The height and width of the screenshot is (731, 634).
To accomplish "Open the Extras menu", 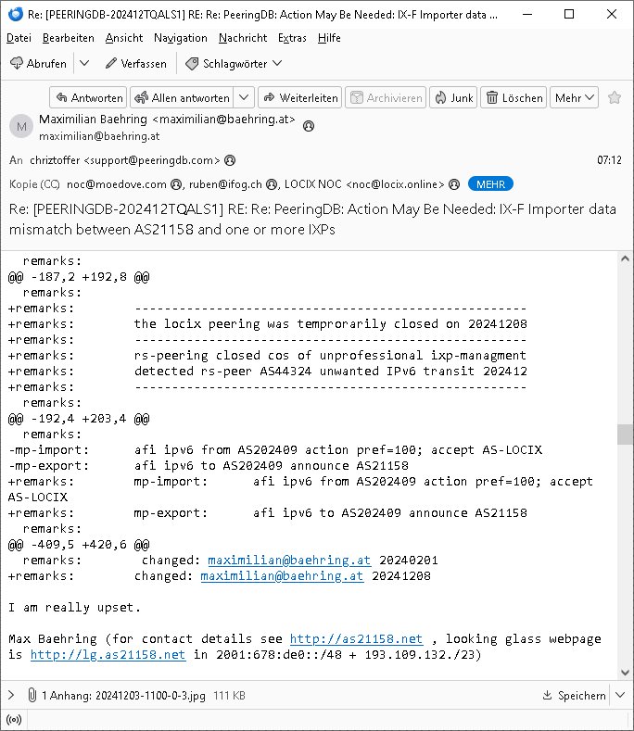I will pos(291,38).
